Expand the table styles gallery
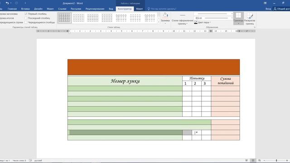The height and width of the screenshot is (163, 290). pos(159,22)
